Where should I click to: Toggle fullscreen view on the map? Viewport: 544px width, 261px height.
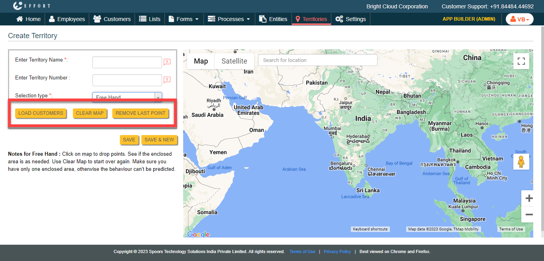point(521,61)
